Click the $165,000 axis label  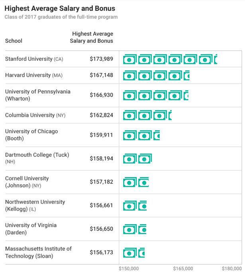183,269
